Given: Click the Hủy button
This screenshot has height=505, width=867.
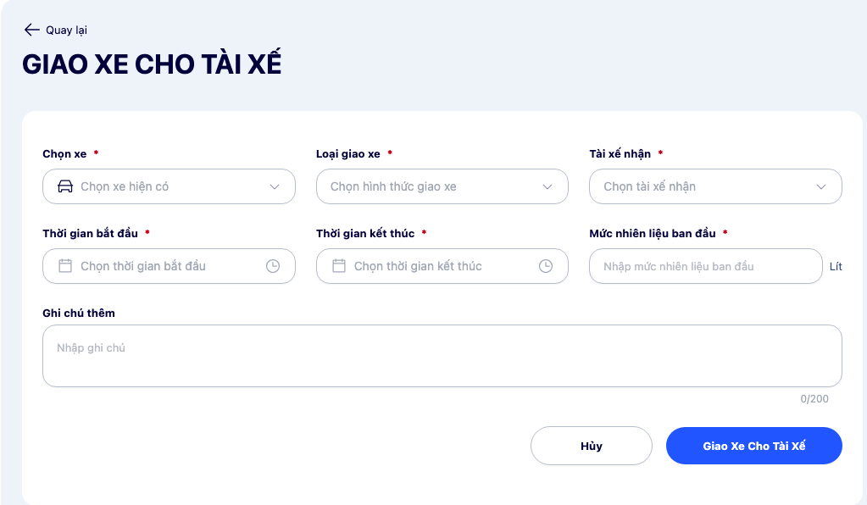Looking at the screenshot, I should tap(591, 446).
